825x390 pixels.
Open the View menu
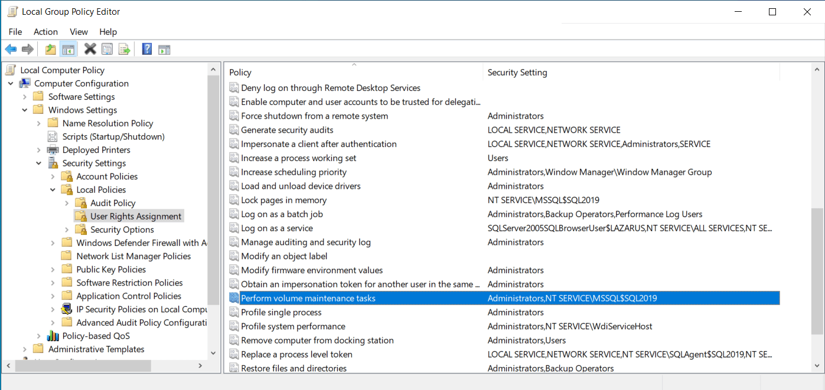coord(79,32)
